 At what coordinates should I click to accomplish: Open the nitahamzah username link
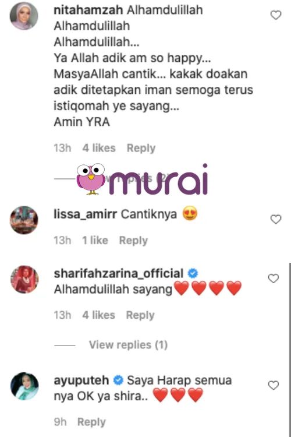pyautogui.click(x=88, y=10)
